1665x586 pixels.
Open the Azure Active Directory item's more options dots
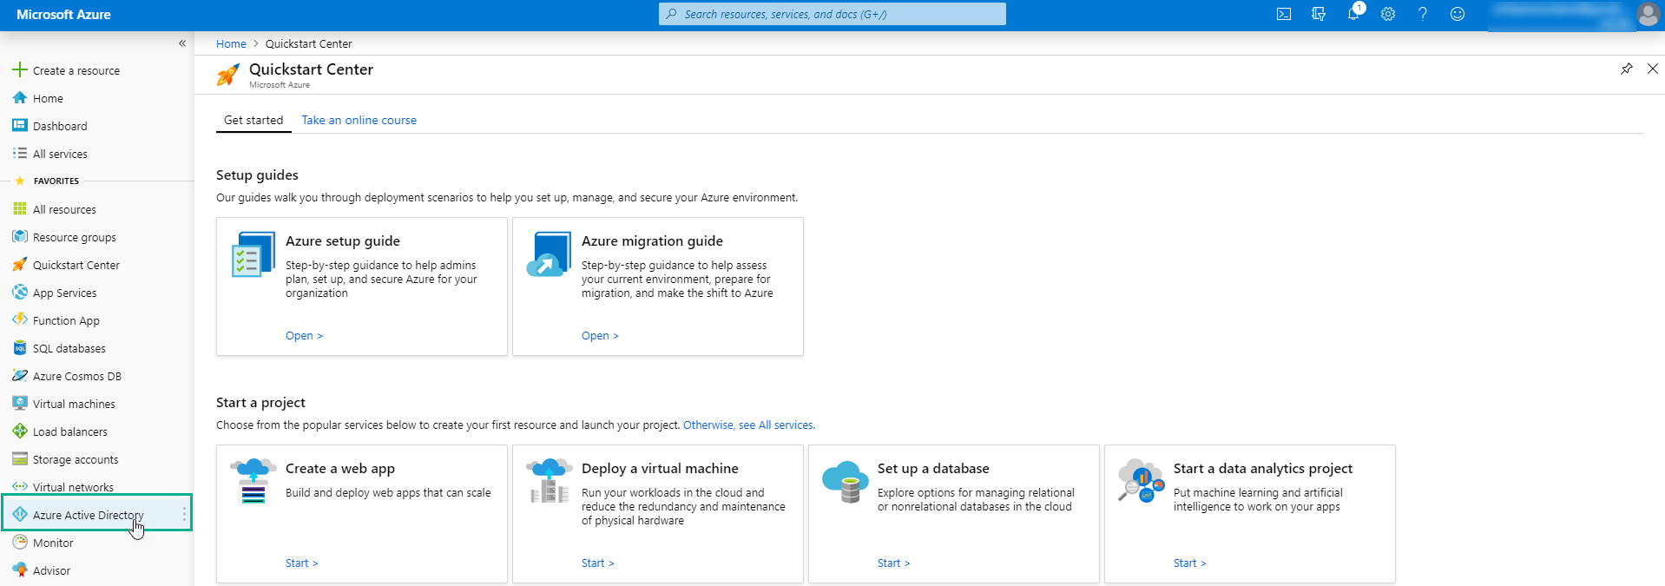click(184, 514)
